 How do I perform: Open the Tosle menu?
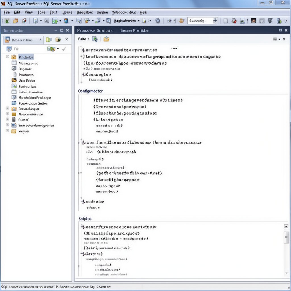pyautogui.click(x=41, y=12)
